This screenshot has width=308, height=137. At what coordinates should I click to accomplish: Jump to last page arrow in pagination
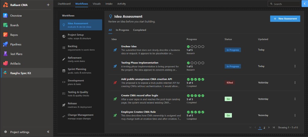274,127
